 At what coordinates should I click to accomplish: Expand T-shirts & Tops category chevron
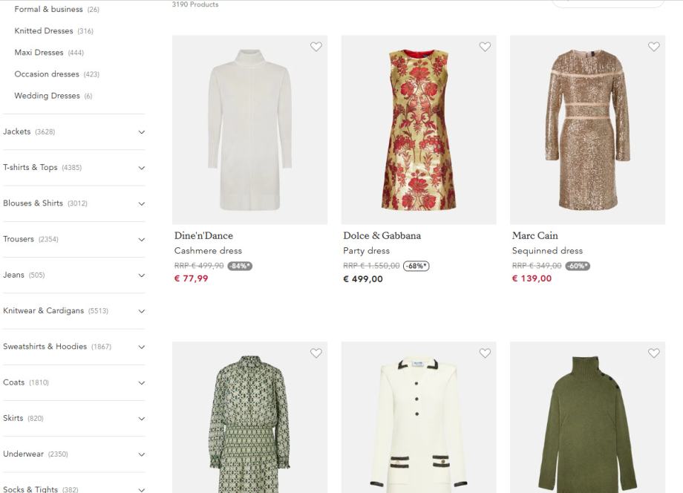142,168
